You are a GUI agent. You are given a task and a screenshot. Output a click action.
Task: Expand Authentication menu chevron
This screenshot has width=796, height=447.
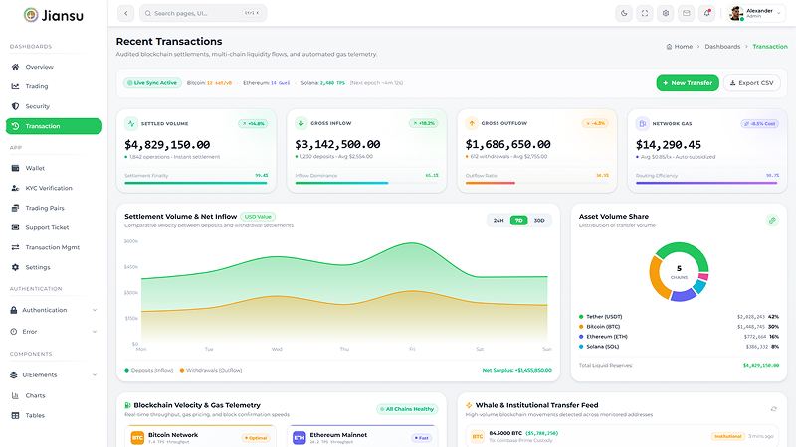(x=95, y=310)
